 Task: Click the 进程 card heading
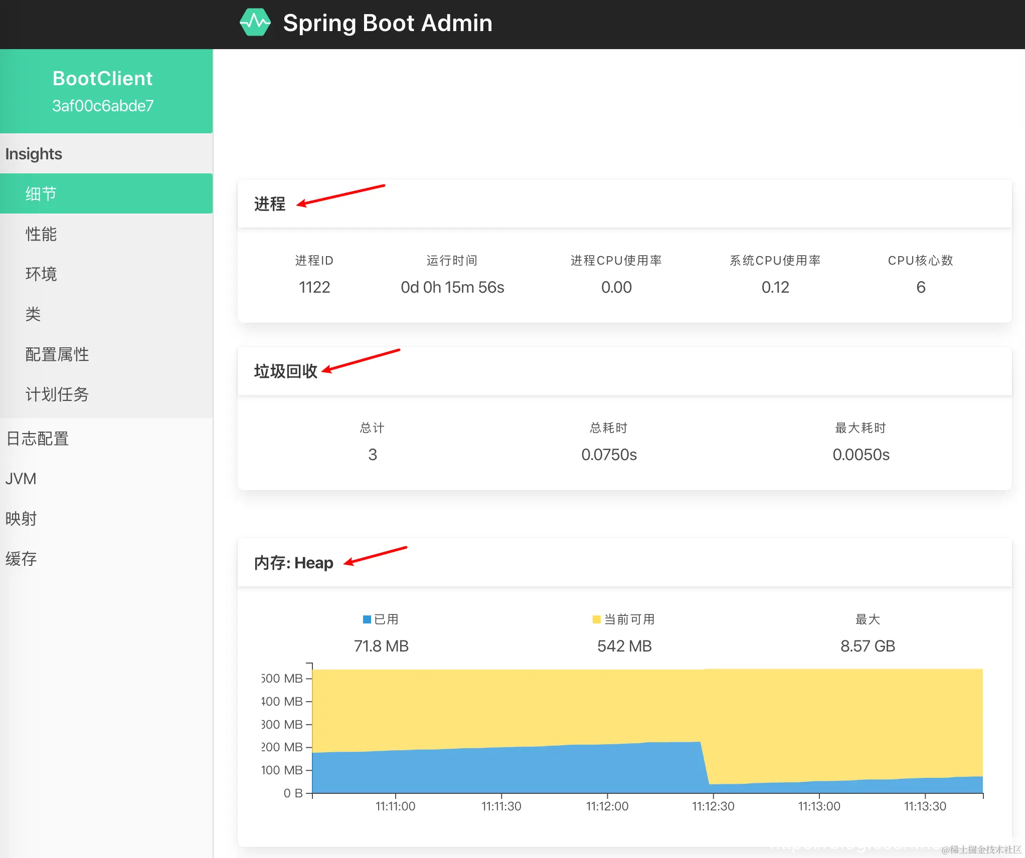click(x=269, y=203)
